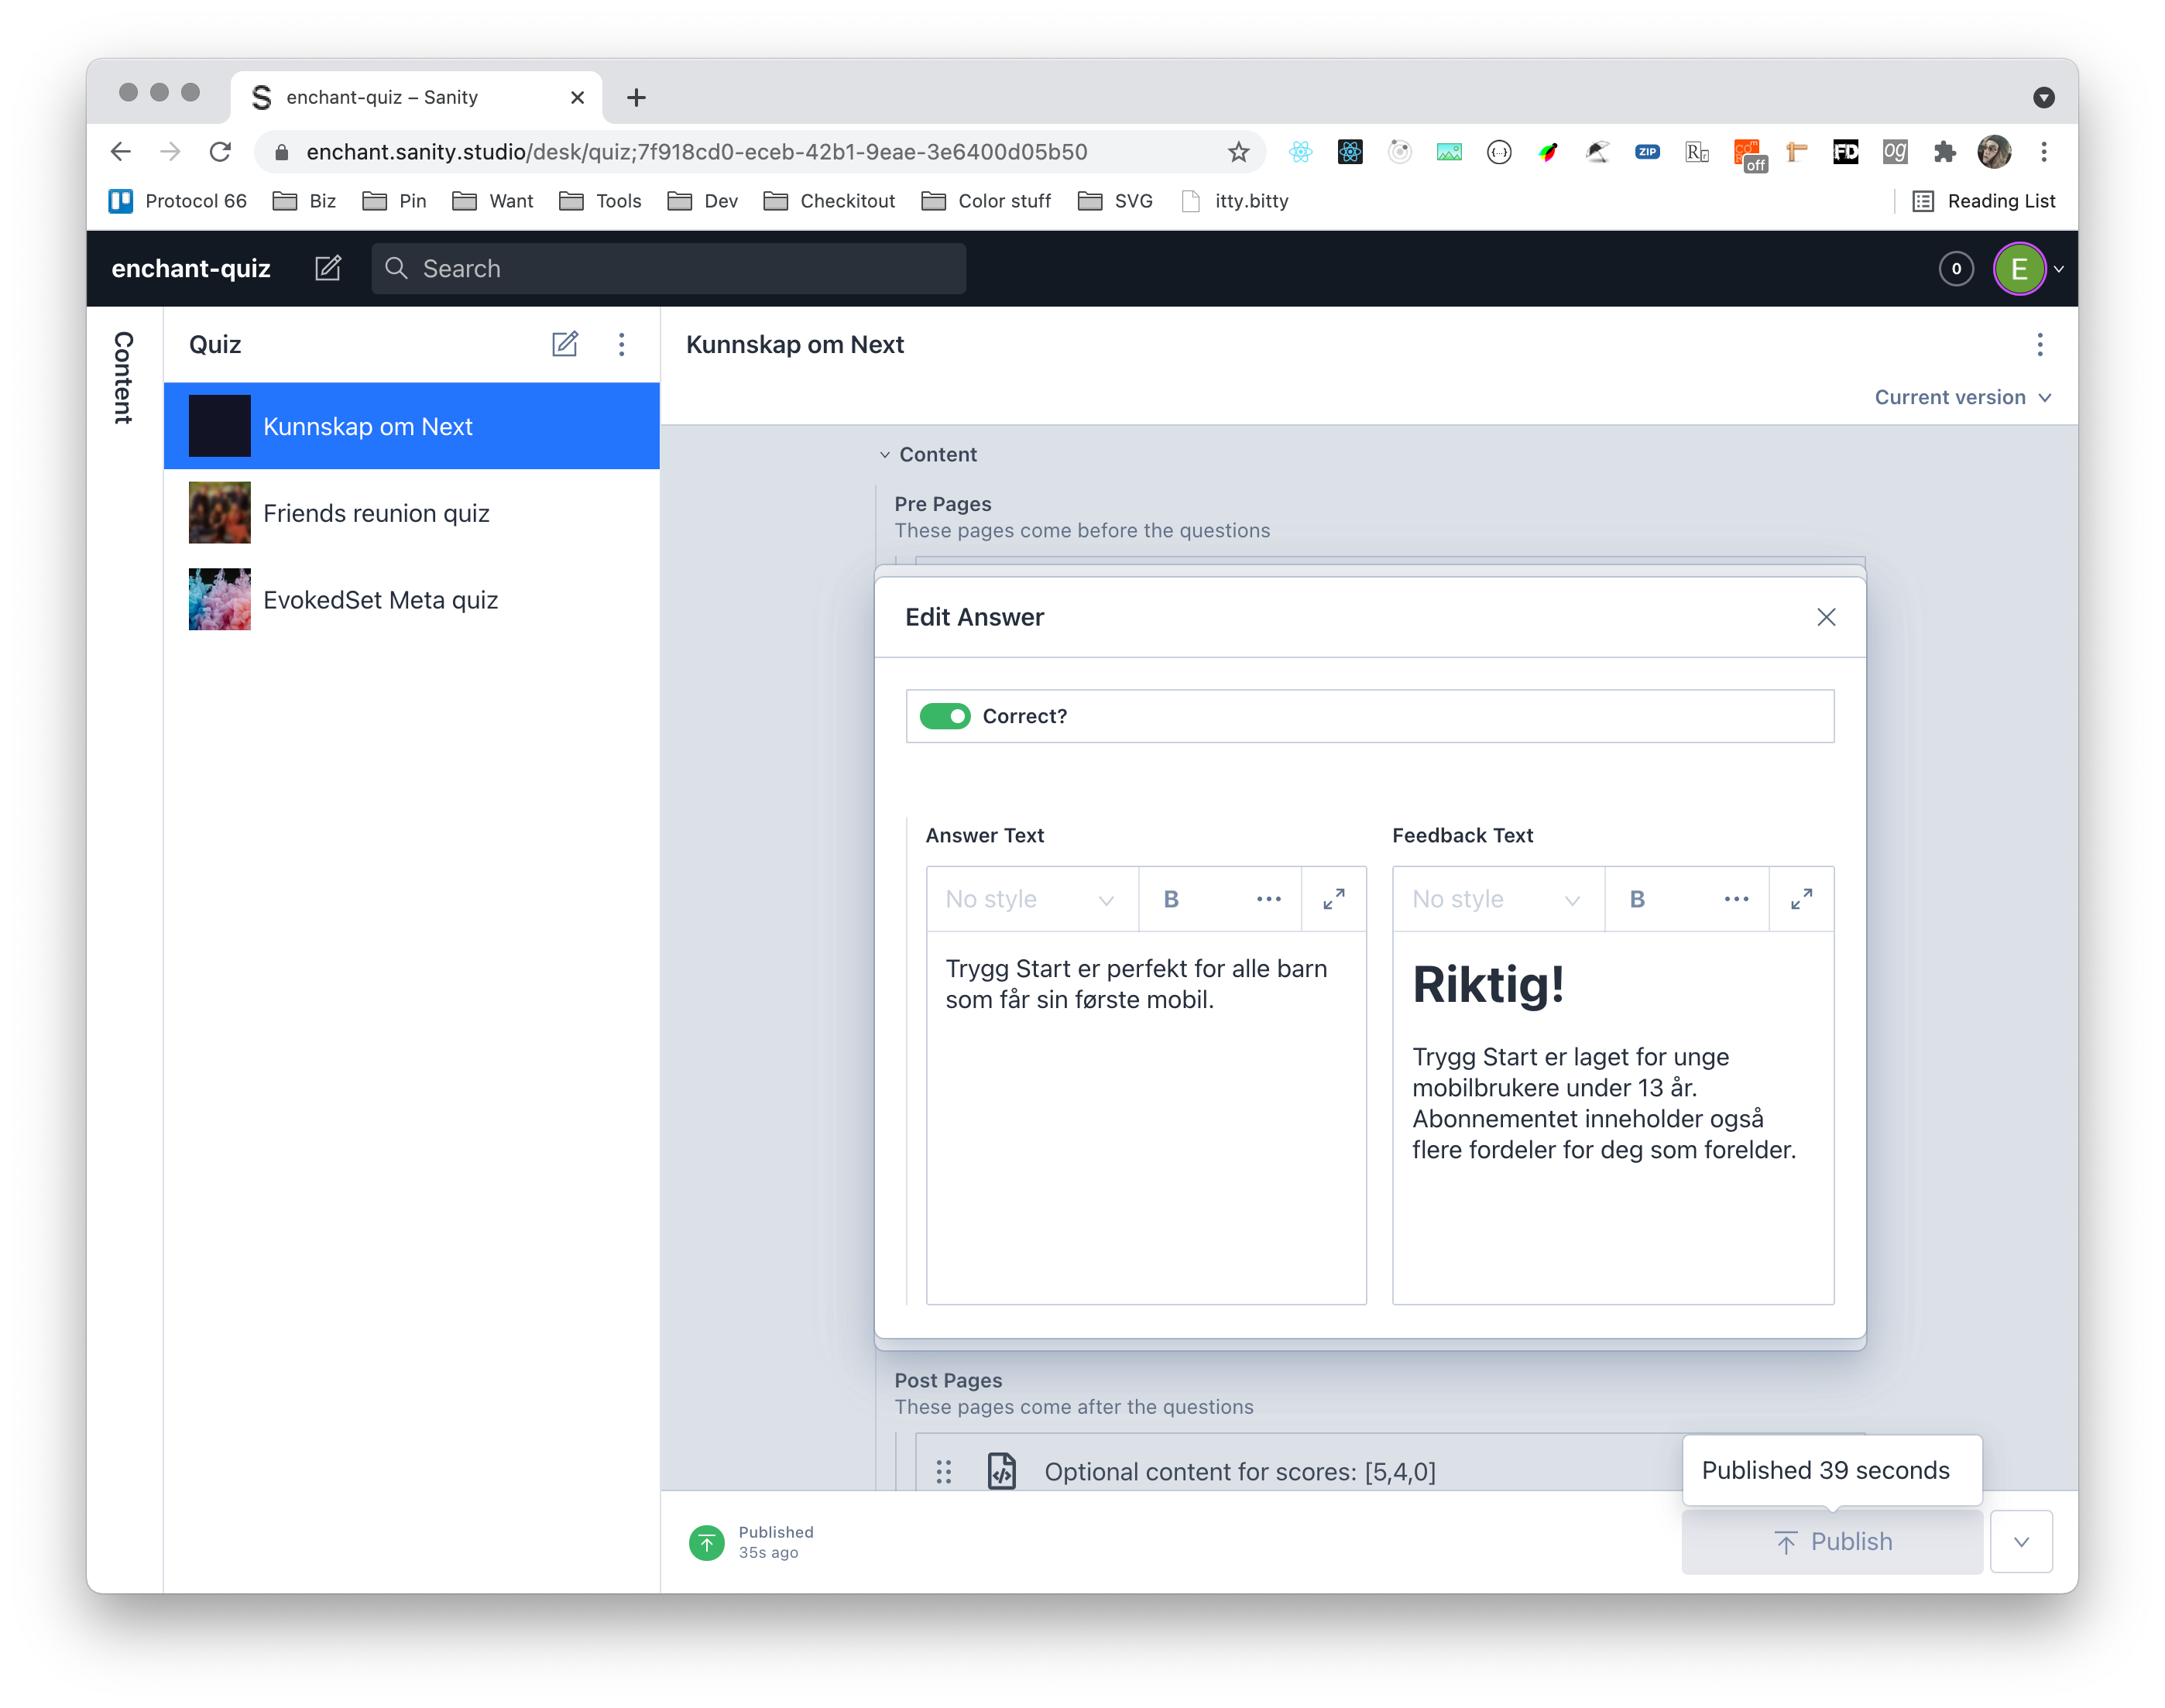Expand the Feedback Text editor to fullscreen
Screen dimensions: 2165x1708
point(1801,899)
